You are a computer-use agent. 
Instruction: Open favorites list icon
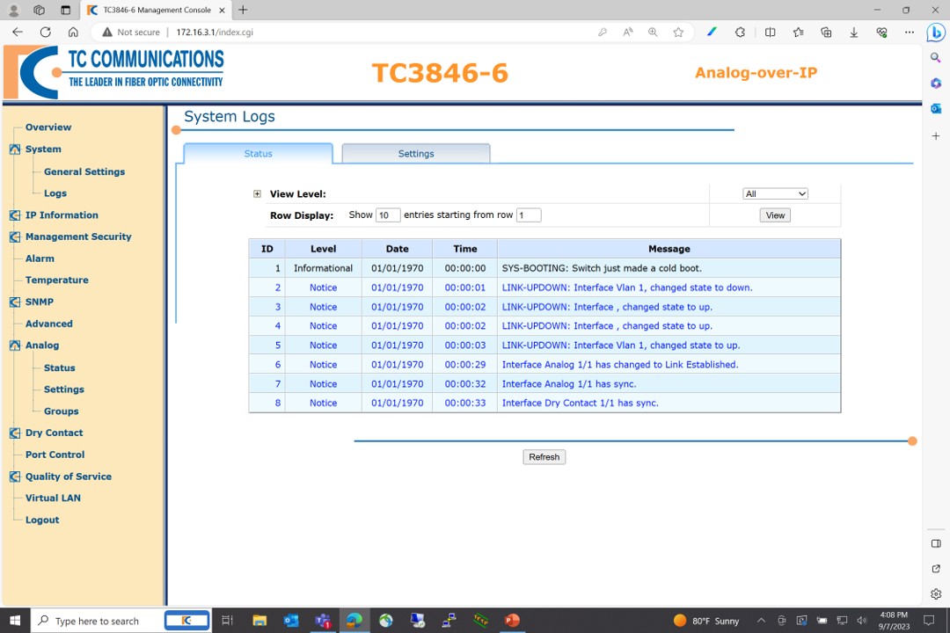tap(798, 33)
